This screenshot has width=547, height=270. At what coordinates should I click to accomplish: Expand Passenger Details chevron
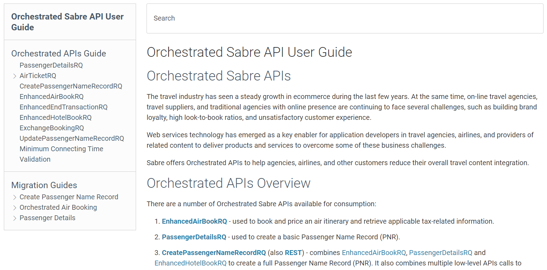coord(15,218)
